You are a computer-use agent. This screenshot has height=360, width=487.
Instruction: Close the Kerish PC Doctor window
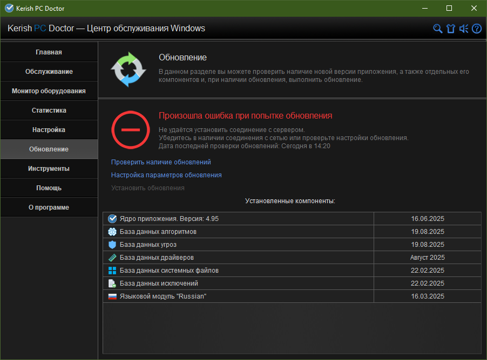point(474,9)
